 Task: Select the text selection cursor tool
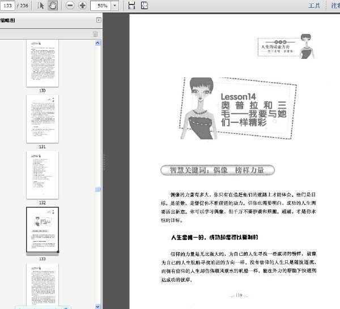click(41, 6)
